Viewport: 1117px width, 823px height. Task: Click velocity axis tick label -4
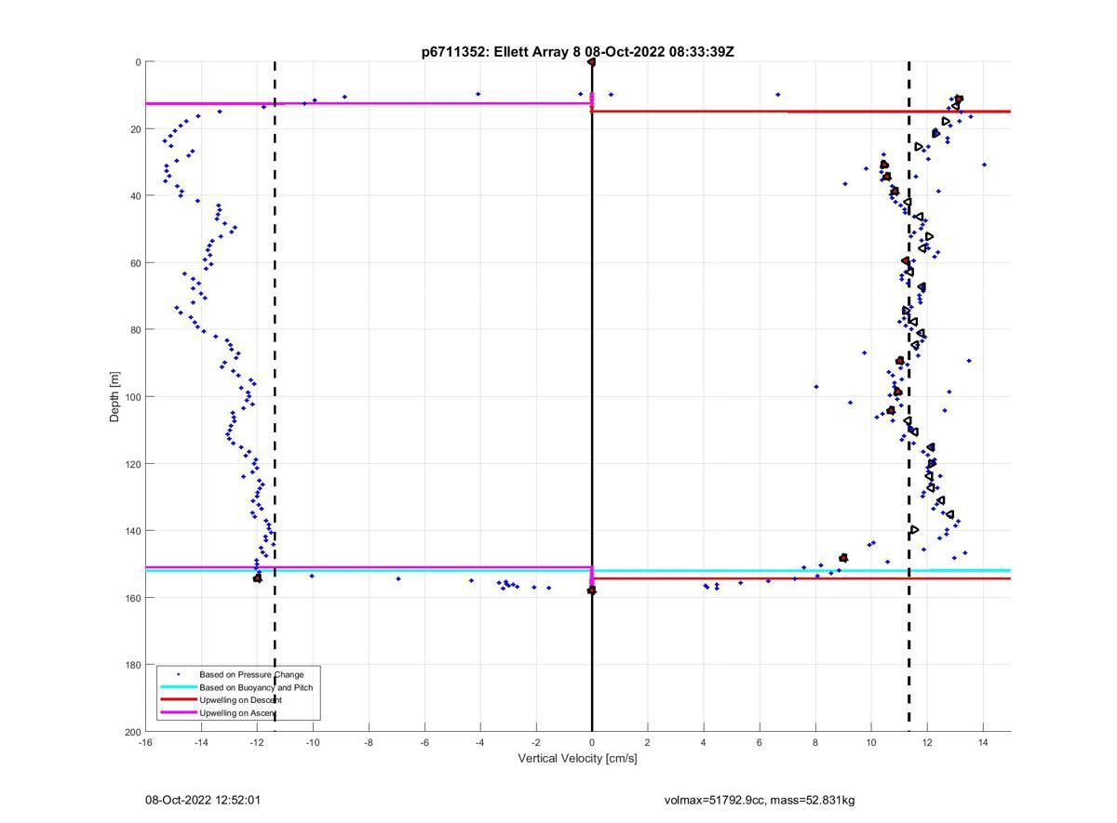480,742
